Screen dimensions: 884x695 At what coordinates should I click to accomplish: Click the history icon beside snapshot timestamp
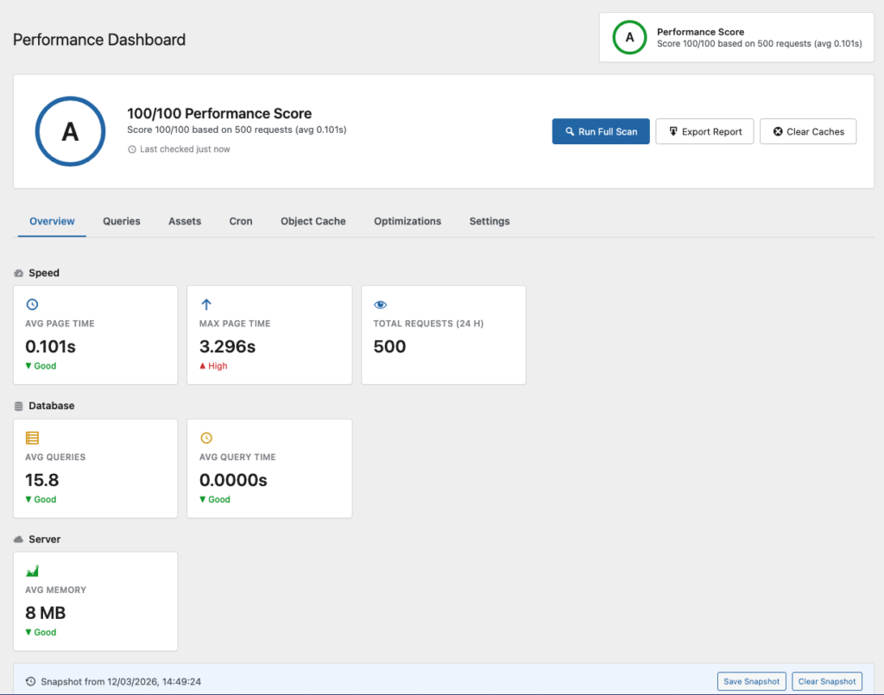[x=31, y=681]
